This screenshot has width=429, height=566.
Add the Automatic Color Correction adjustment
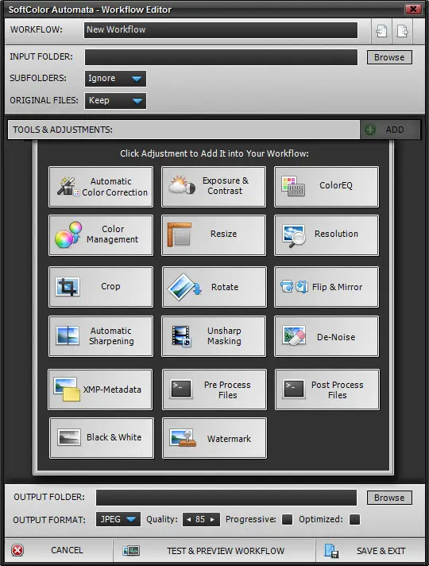coord(101,187)
